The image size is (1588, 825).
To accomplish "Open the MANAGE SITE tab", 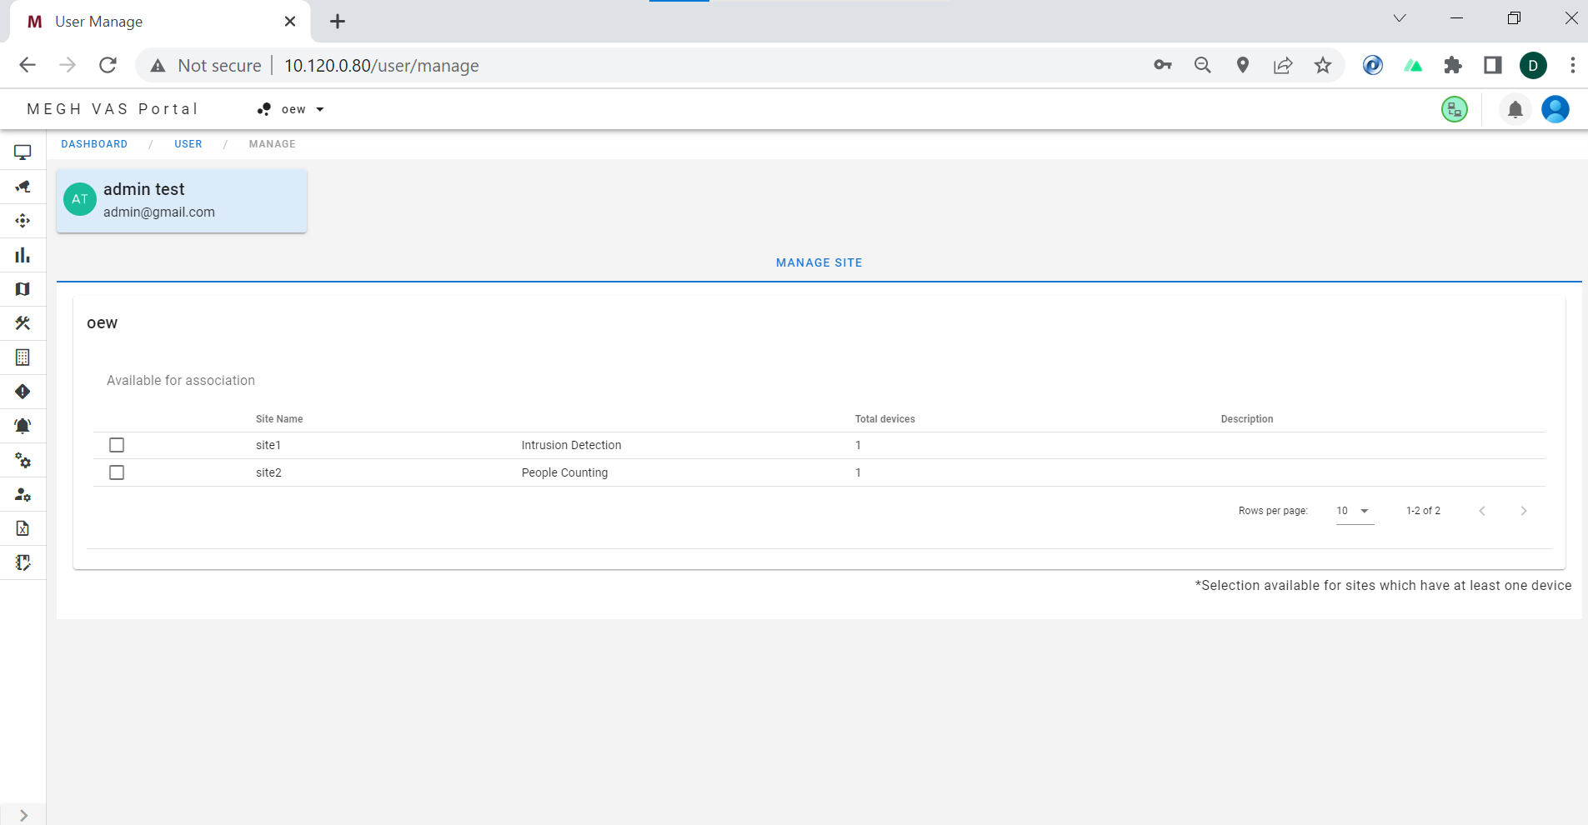I will 818,262.
